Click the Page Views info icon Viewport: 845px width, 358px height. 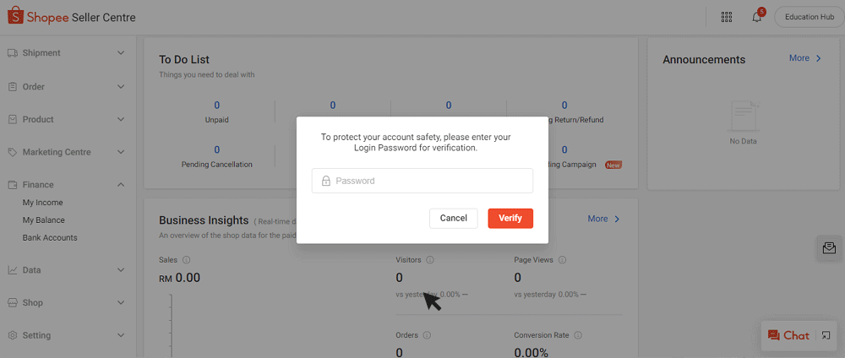point(563,260)
